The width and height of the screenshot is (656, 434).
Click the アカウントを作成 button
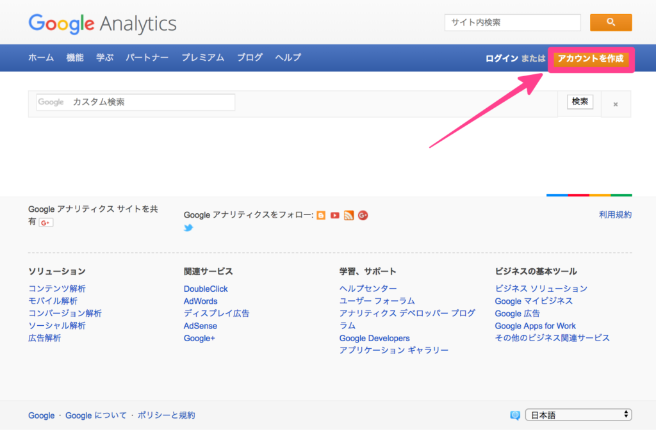click(x=591, y=58)
